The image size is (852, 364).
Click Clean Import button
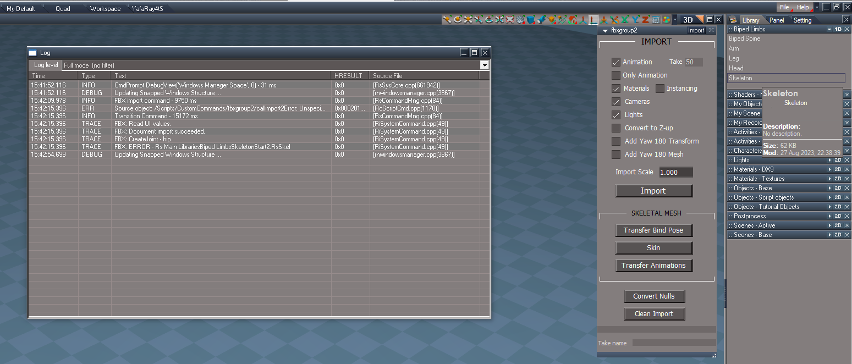pyautogui.click(x=653, y=314)
